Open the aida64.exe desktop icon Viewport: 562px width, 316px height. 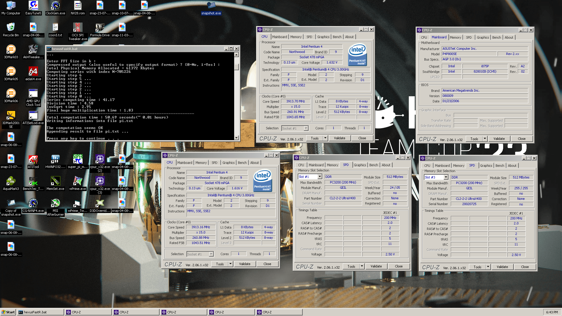click(x=33, y=74)
